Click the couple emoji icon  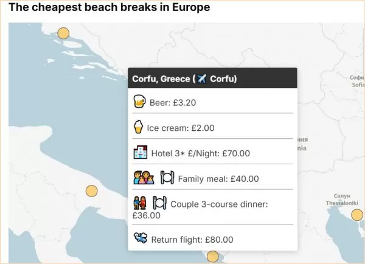pos(140,203)
